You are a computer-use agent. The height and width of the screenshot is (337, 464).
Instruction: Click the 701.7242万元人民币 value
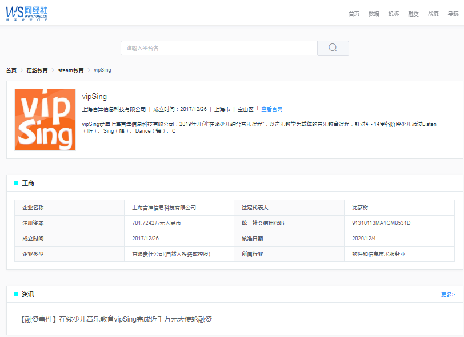(156, 223)
